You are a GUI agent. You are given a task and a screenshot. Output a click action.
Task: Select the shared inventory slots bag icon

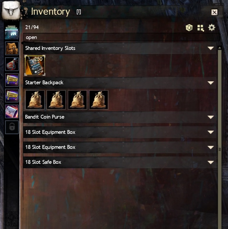point(12,32)
